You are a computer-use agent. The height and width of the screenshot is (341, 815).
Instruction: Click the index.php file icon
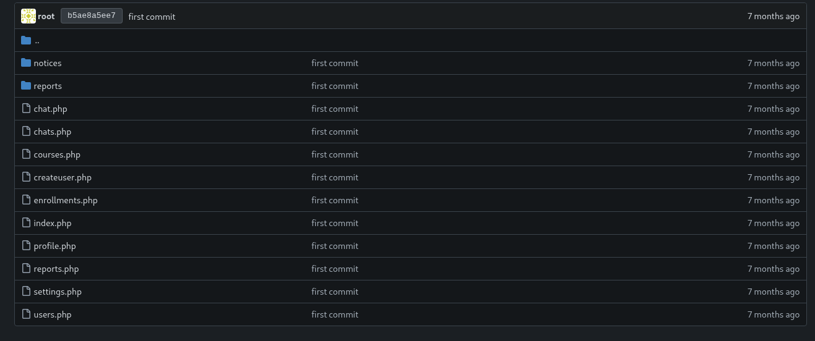26,223
